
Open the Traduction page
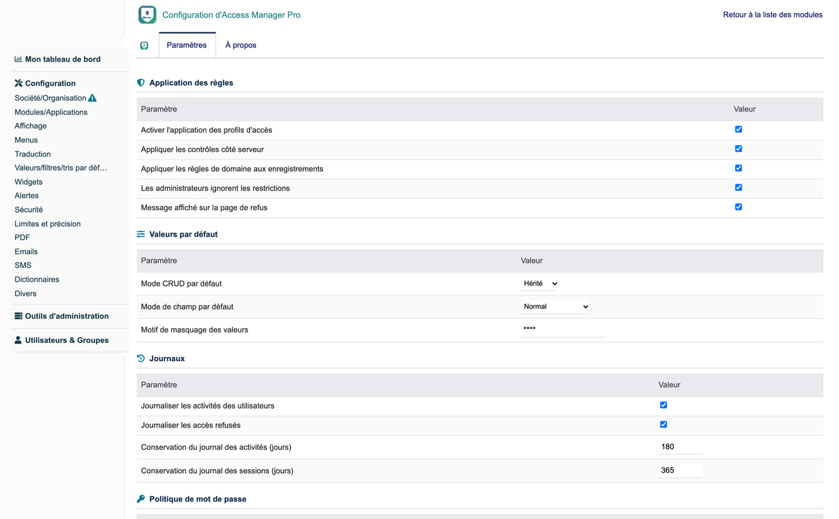(x=33, y=154)
